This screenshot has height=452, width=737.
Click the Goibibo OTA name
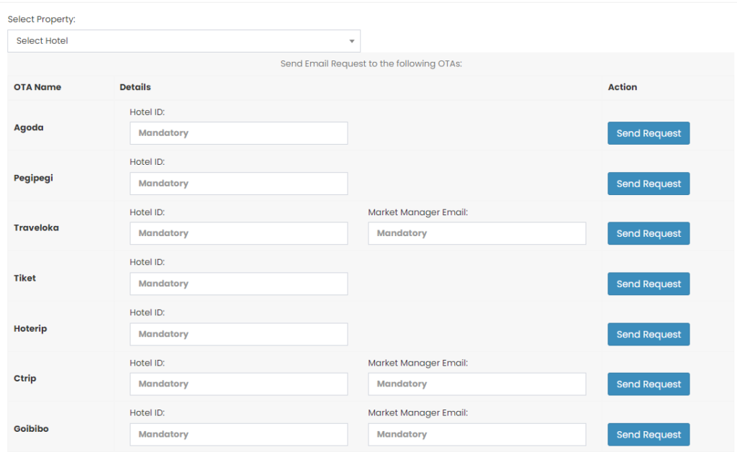coord(31,428)
